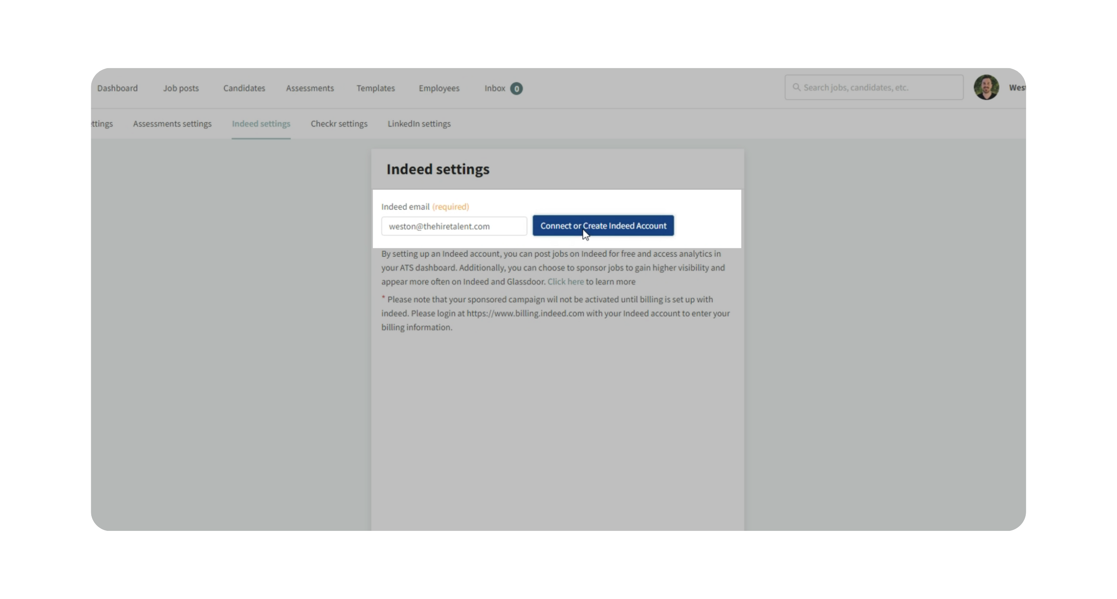
Task: Open the user profile avatar
Action: [x=986, y=87]
